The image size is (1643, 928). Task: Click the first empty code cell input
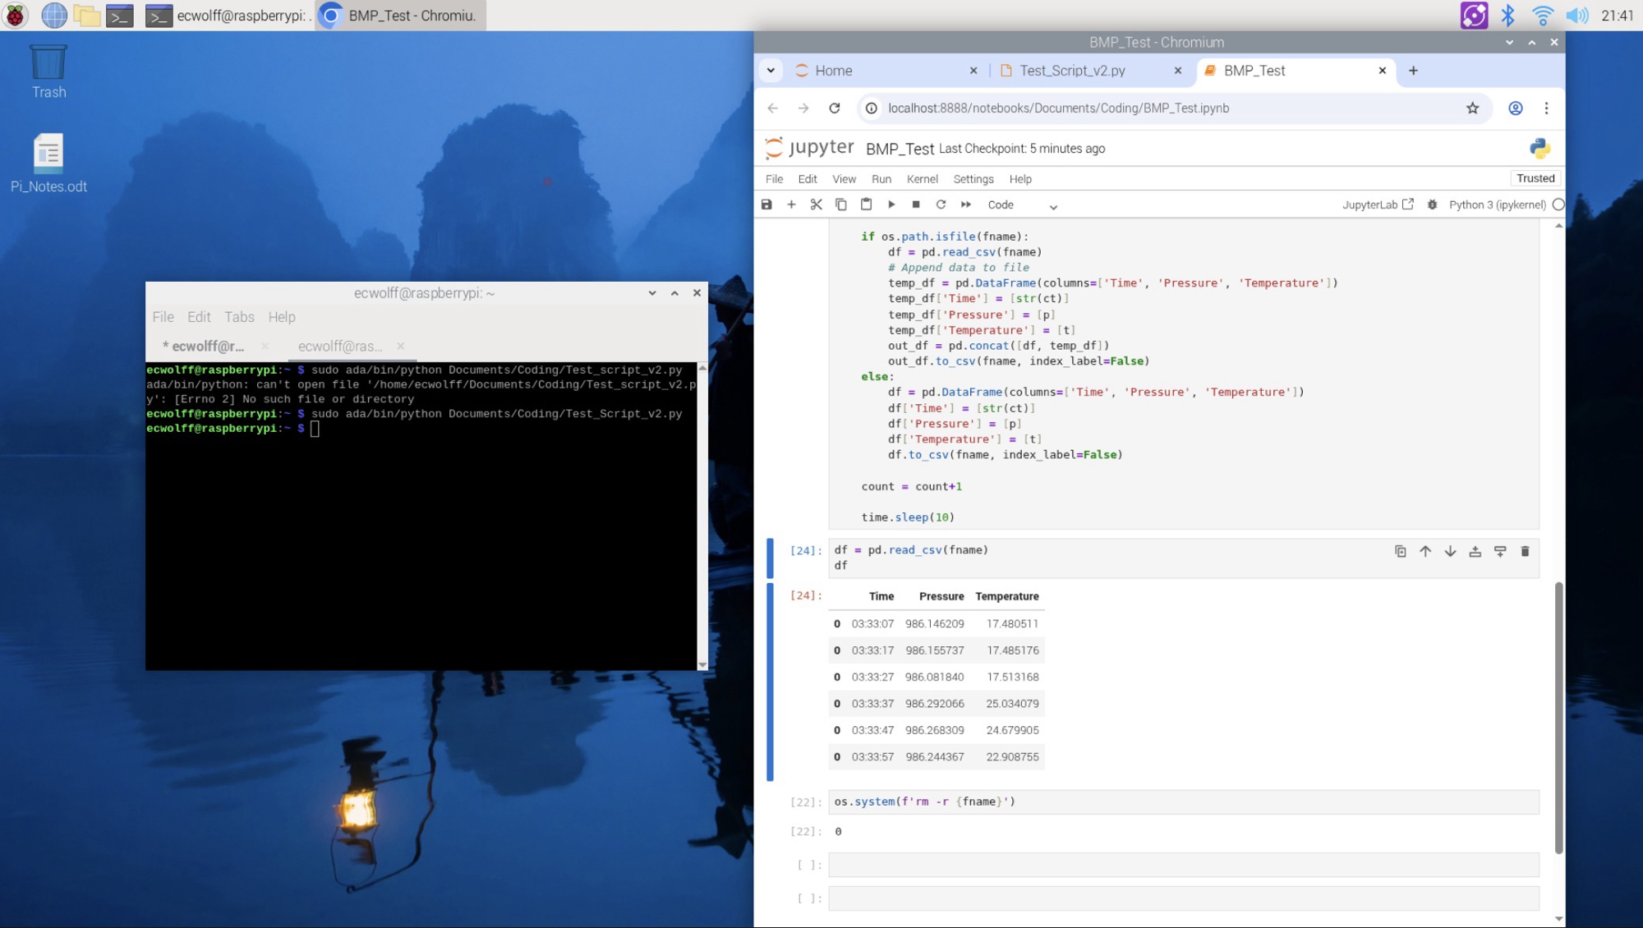click(x=1183, y=865)
